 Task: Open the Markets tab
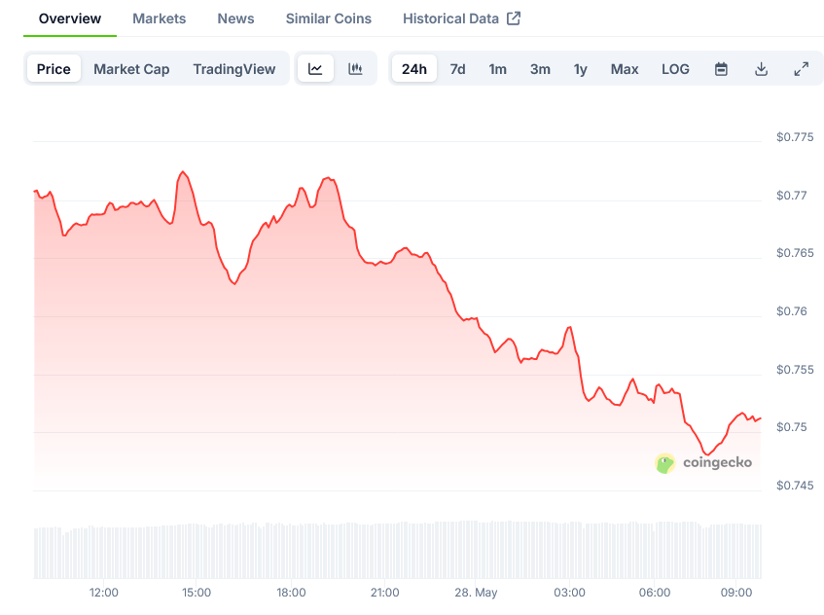point(160,18)
